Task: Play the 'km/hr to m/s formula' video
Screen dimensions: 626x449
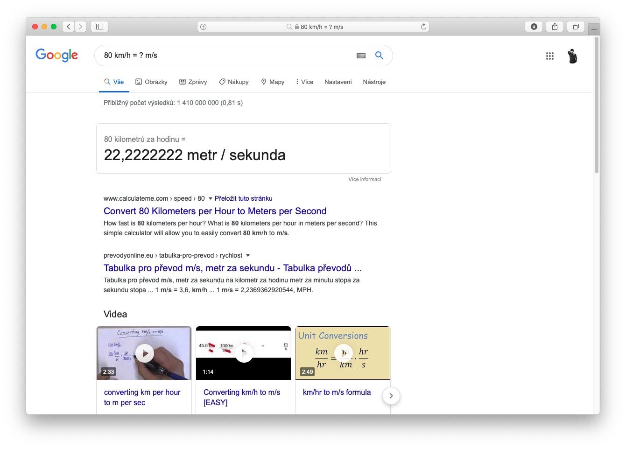Action: (x=343, y=353)
